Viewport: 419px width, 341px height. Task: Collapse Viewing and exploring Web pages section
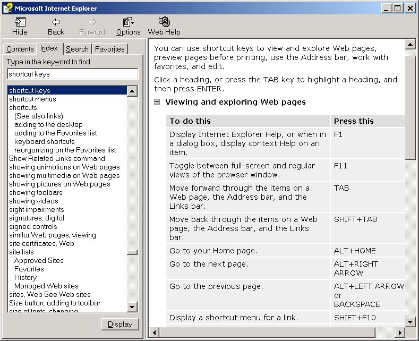point(157,102)
